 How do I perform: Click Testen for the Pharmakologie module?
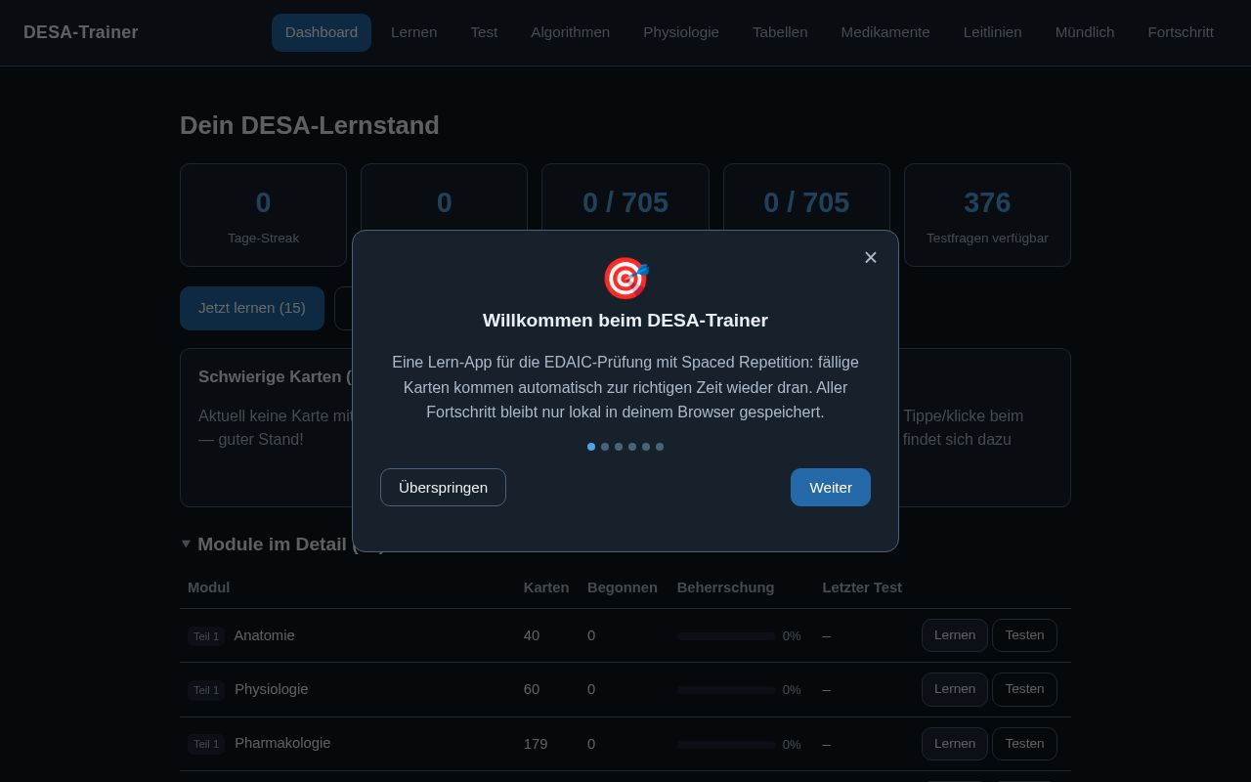pos(1024,744)
